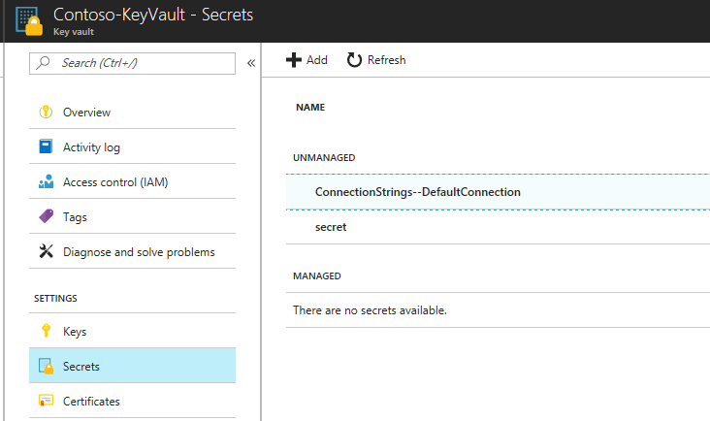The width and height of the screenshot is (710, 421).
Task: Click the yellow Keys icon
Action: (45, 332)
